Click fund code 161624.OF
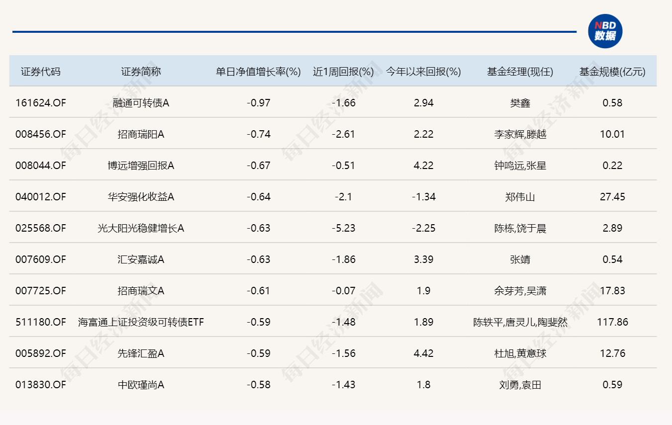 [x=41, y=103]
